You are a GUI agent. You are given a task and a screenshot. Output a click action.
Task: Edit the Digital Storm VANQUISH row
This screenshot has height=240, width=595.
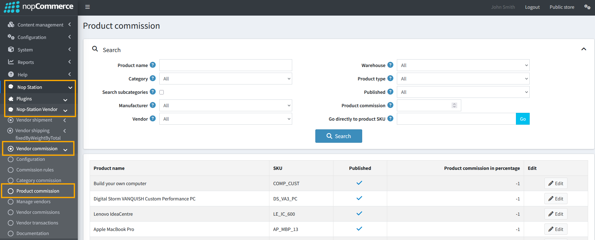[556, 199]
